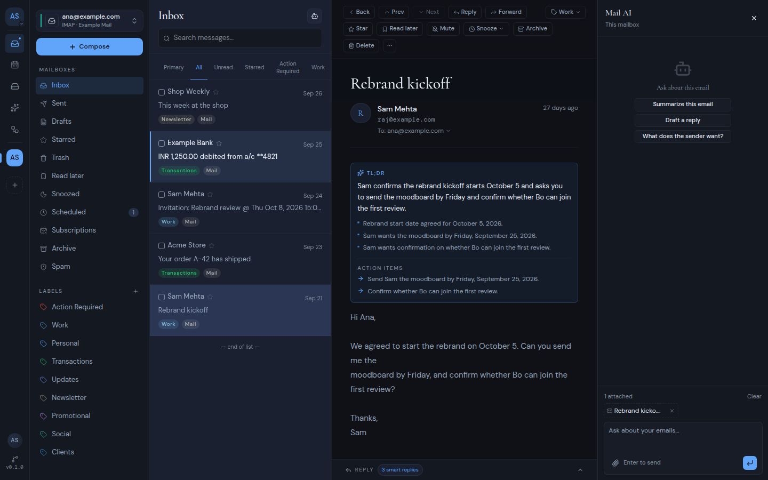The height and width of the screenshot is (480, 768).
Task: Add a new label with plus icon
Action: [135, 291]
